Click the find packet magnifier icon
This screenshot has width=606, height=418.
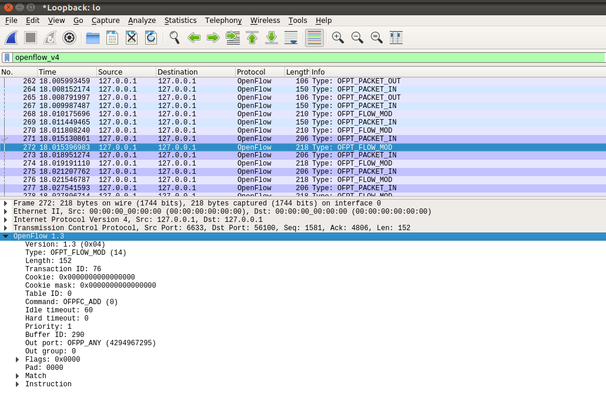[174, 38]
